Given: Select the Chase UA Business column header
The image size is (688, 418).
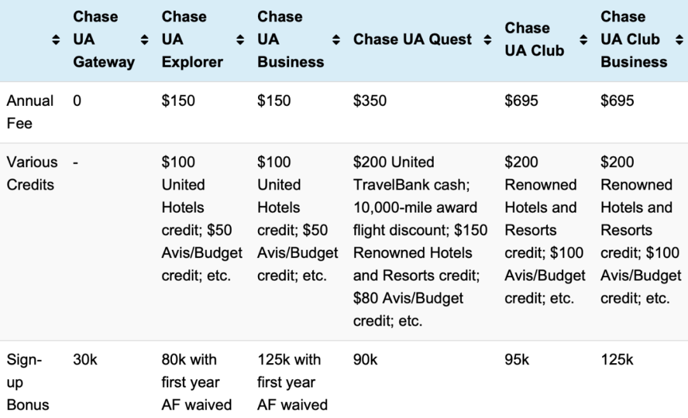Looking at the screenshot, I should (290, 40).
